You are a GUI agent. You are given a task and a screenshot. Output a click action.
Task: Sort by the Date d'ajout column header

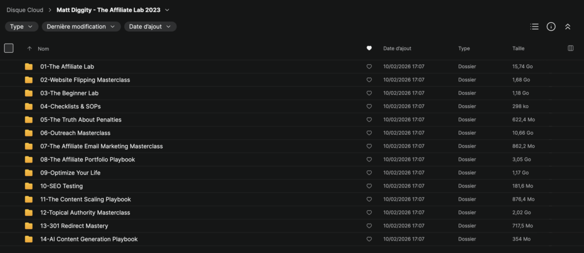(398, 49)
